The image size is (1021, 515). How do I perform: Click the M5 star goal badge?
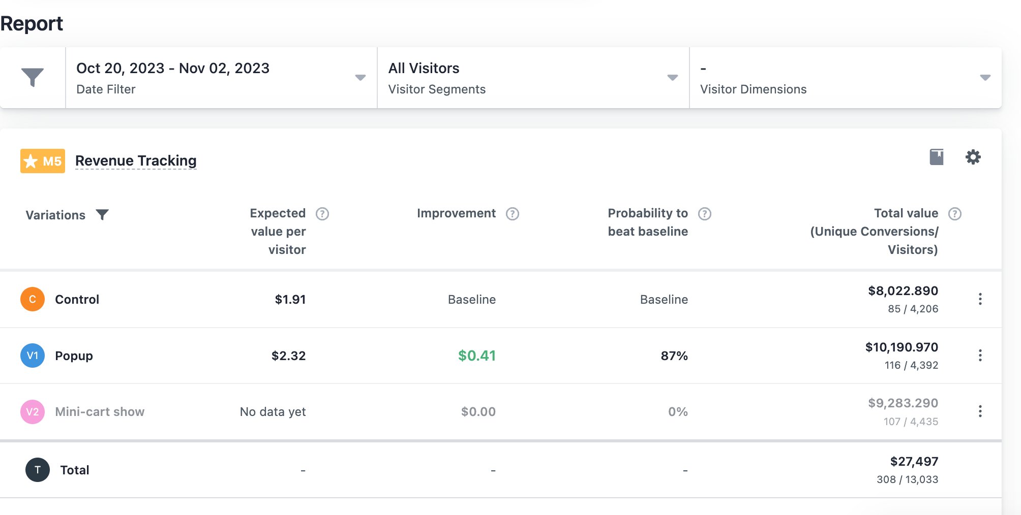(x=43, y=161)
